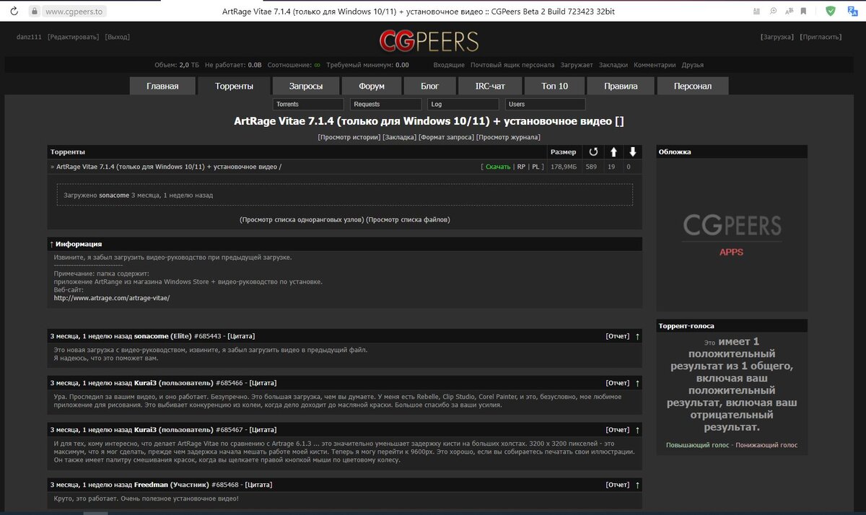This screenshot has height=515, width=866.
Task: Click Просмотр журнала link
Action: pos(508,137)
